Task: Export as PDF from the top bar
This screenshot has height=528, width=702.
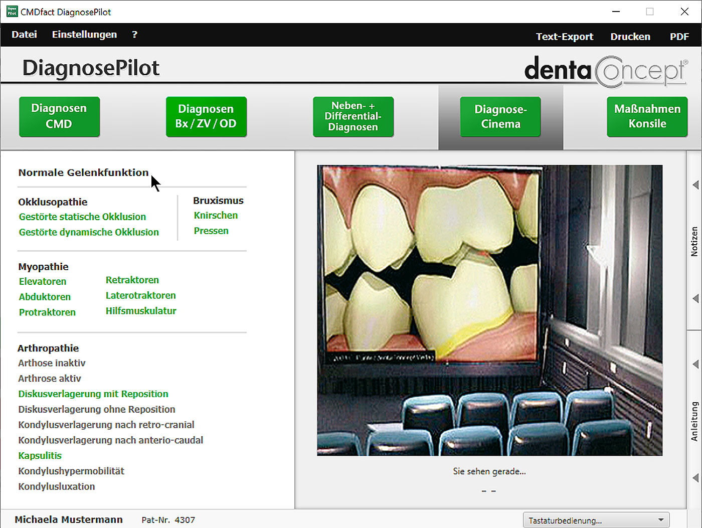Action: coord(679,37)
